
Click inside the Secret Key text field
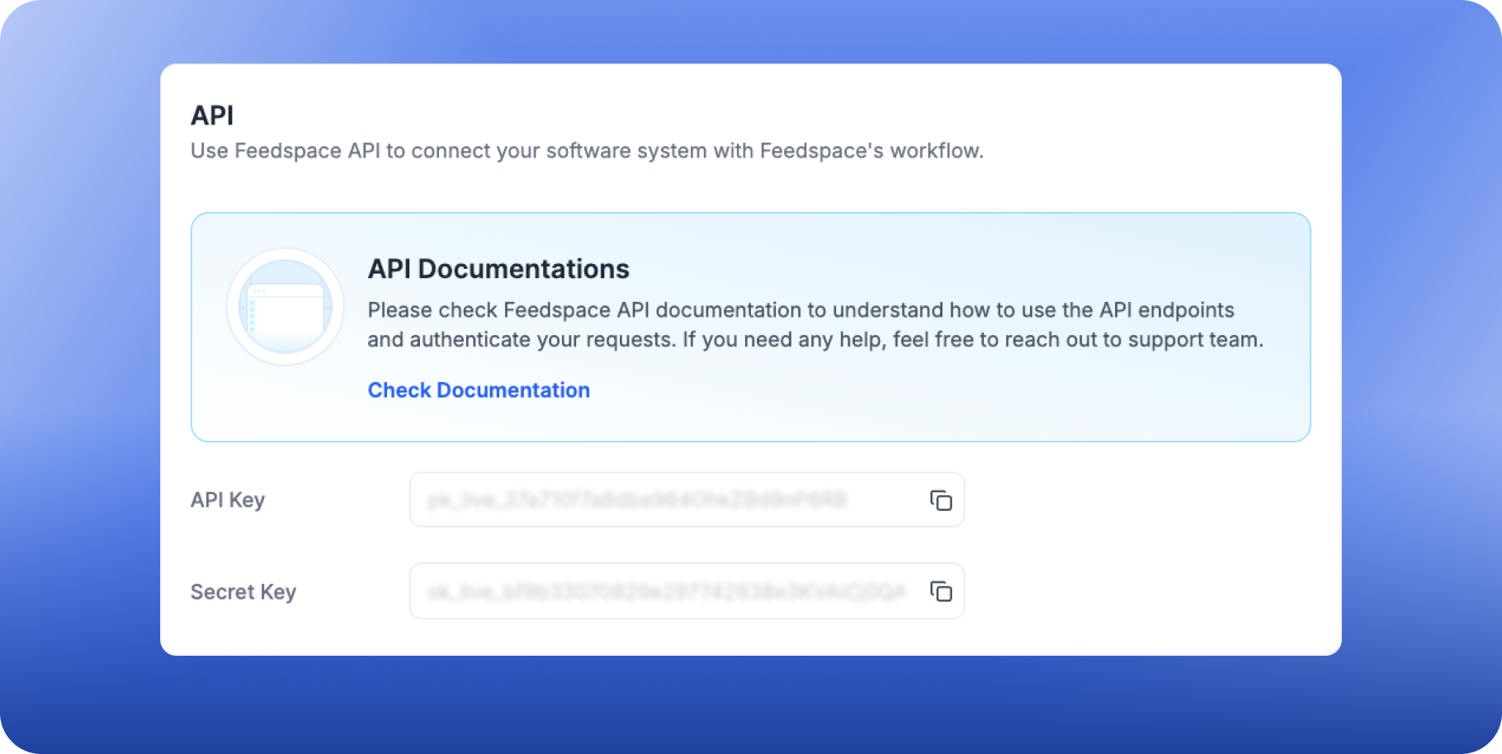click(660, 591)
